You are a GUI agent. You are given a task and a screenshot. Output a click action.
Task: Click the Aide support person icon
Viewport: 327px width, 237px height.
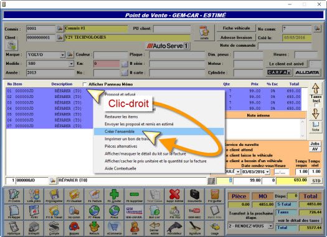tap(134, 228)
